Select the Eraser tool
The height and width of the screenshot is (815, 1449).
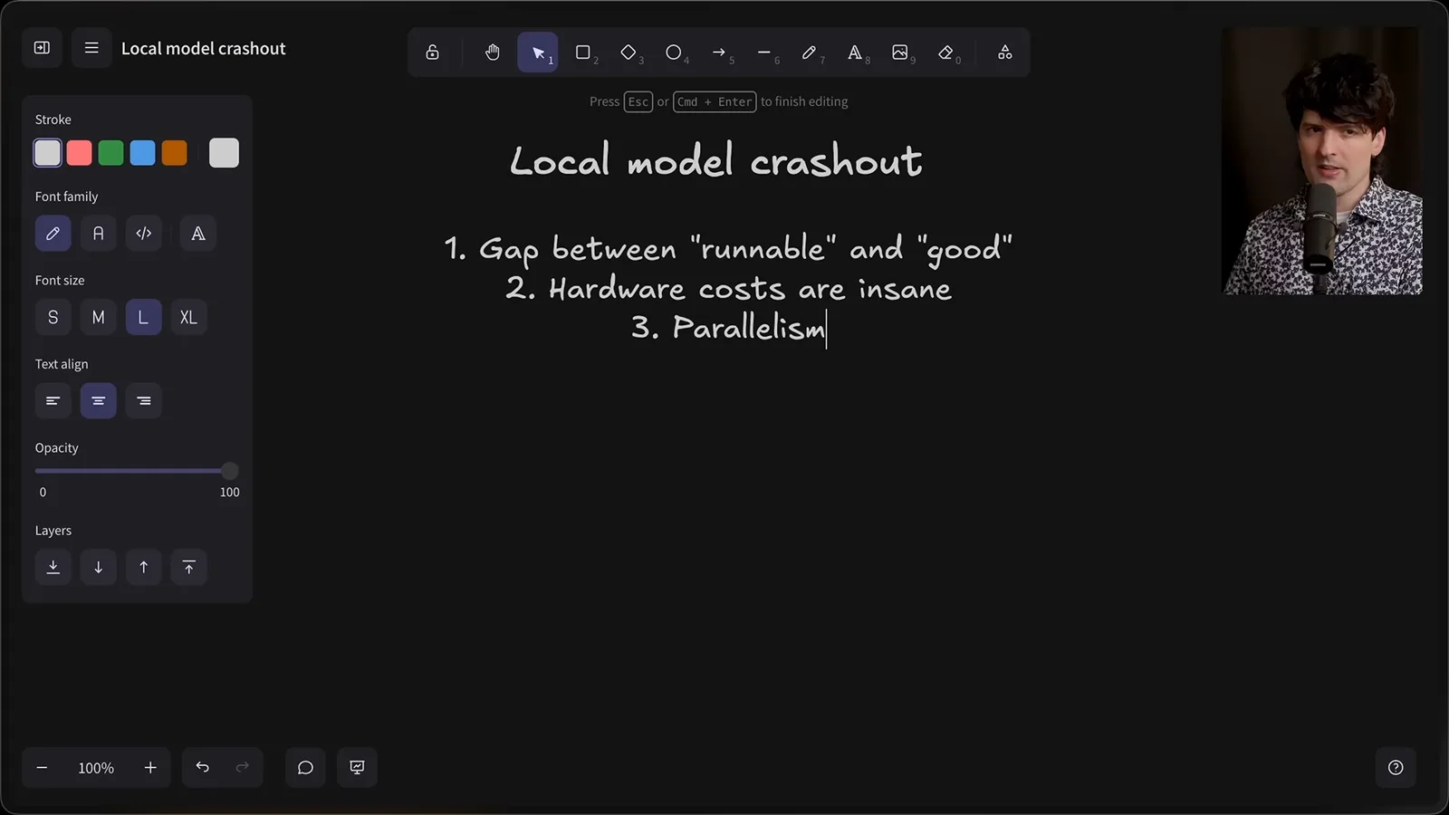tap(945, 53)
